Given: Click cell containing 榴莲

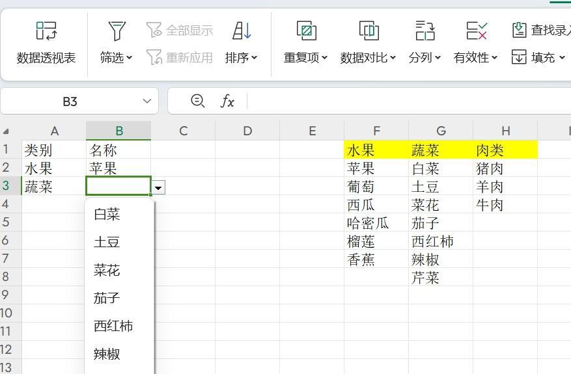Looking at the screenshot, I should 376,241.
